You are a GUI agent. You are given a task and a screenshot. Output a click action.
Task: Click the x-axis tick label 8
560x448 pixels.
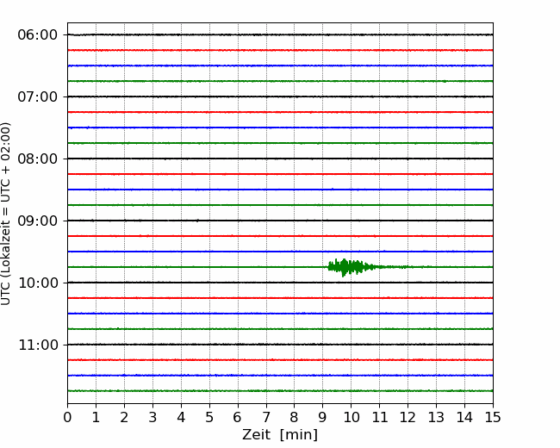click(x=295, y=417)
